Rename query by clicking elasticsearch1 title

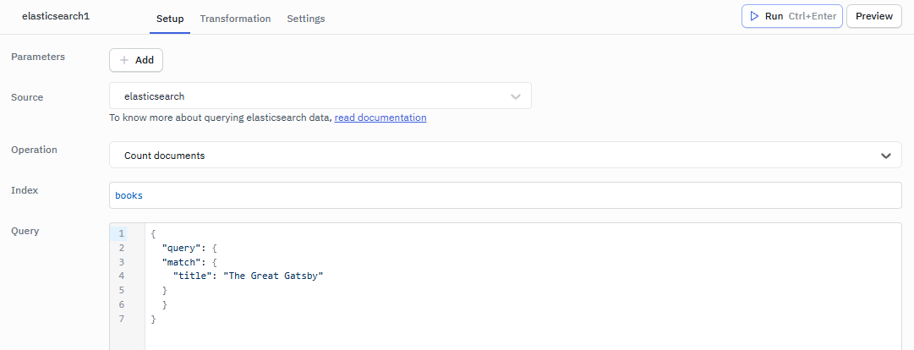pyautogui.click(x=56, y=17)
